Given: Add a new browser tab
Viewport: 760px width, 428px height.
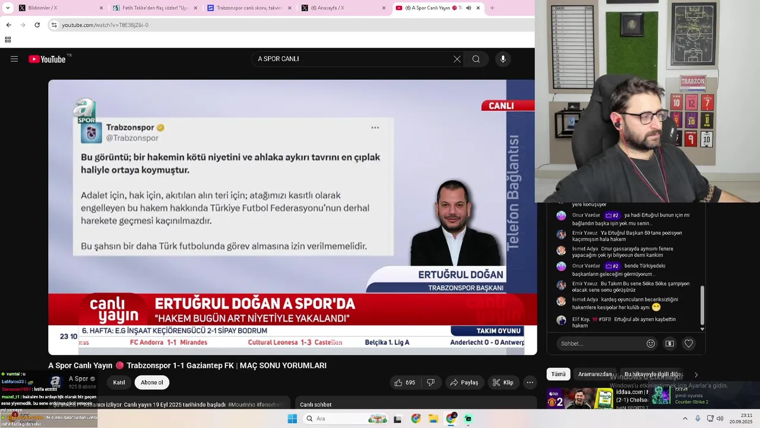Looking at the screenshot, I should click(x=492, y=8).
